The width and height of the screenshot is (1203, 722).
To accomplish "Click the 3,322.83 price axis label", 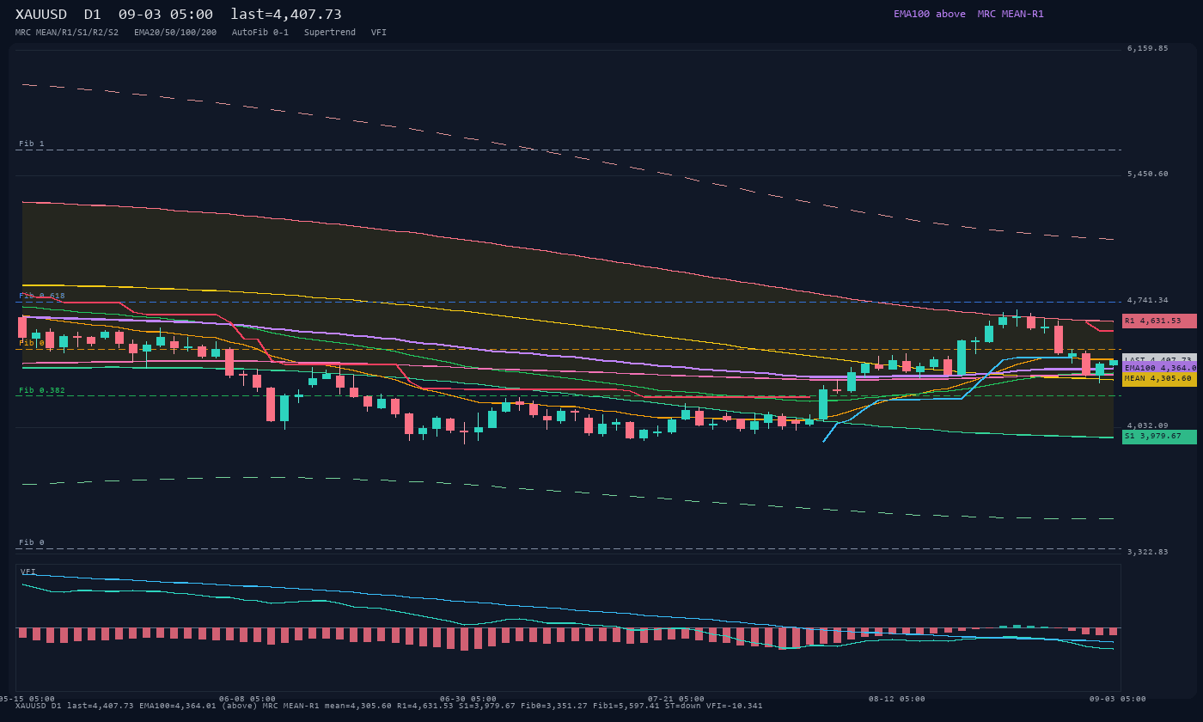I will [1148, 552].
